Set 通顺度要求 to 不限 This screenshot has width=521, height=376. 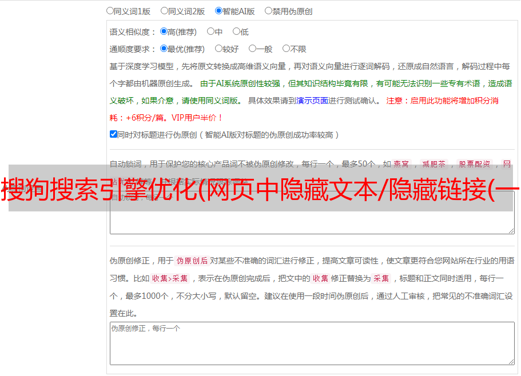[x=286, y=49]
